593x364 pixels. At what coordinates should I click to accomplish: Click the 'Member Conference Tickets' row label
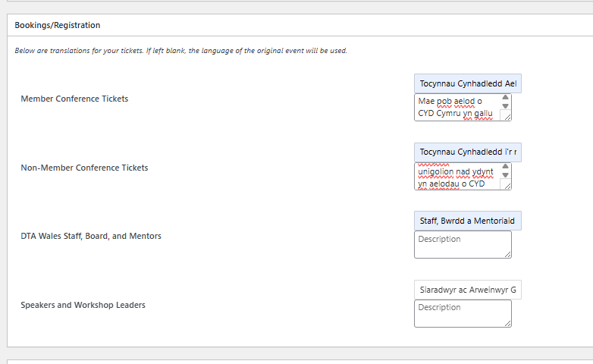74,99
